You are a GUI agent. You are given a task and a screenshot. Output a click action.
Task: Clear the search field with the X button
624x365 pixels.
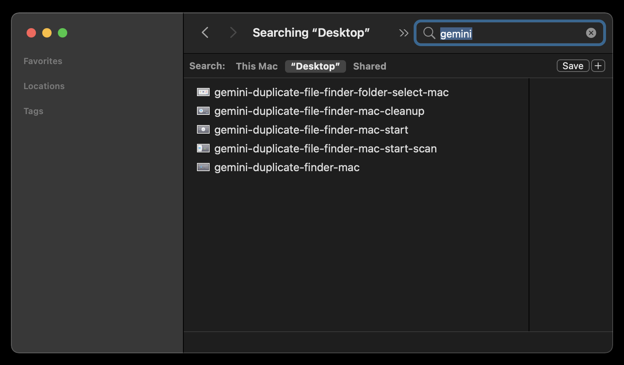pyautogui.click(x=591, y=33)
